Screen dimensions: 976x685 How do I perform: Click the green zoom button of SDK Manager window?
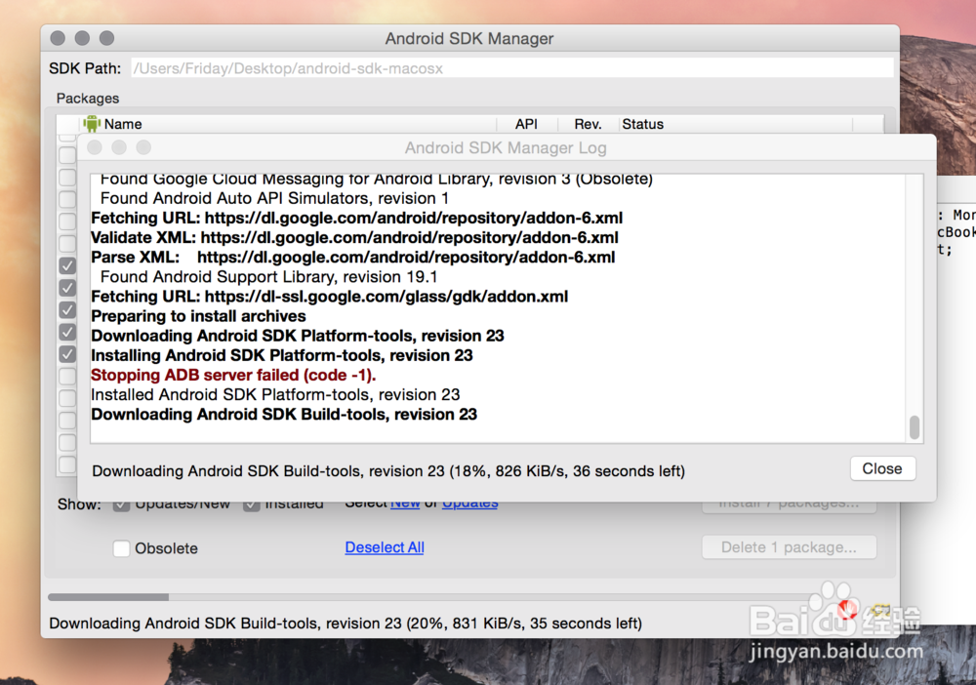click(107, 38)
